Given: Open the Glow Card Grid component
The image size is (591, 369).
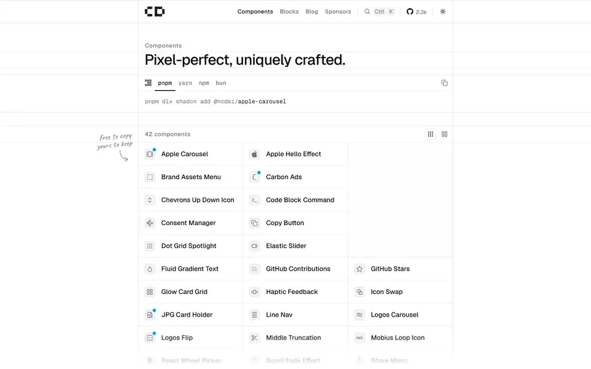Looking at the screenshot, I should click(x=190, y=292).
